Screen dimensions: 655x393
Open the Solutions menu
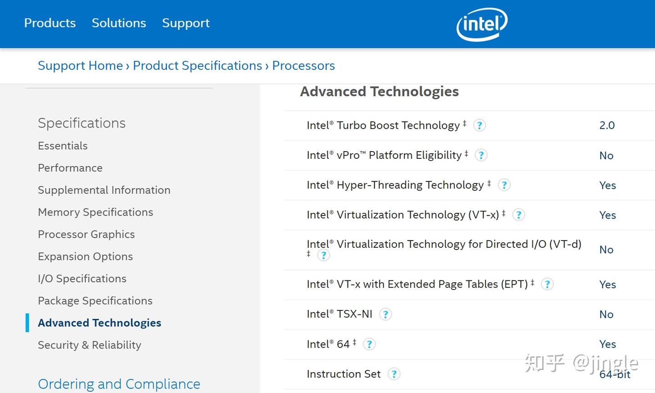point(119,23)
